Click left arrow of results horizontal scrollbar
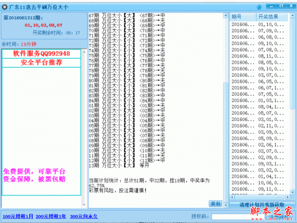This screenshot has width=297, height=223. (x=232, y=197)
